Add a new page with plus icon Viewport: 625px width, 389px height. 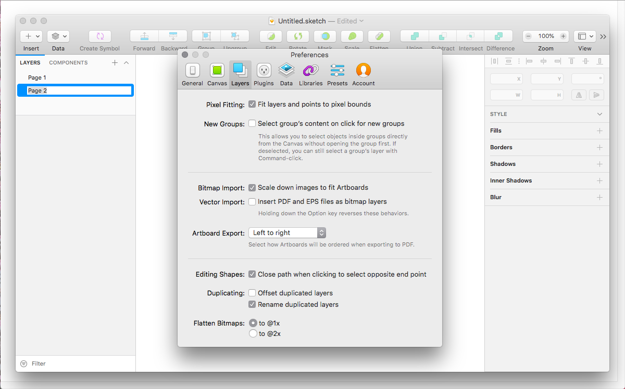(115, 62)
